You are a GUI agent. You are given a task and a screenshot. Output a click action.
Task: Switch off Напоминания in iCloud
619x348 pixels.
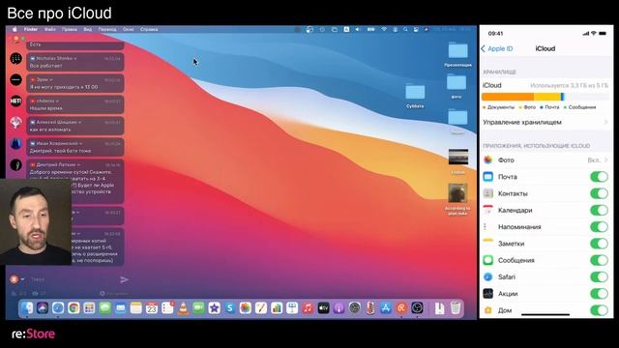coord(599,227)
